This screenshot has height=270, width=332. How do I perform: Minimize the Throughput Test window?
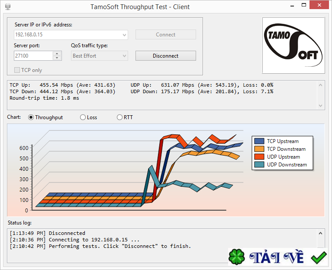click(x=292, y=5)
